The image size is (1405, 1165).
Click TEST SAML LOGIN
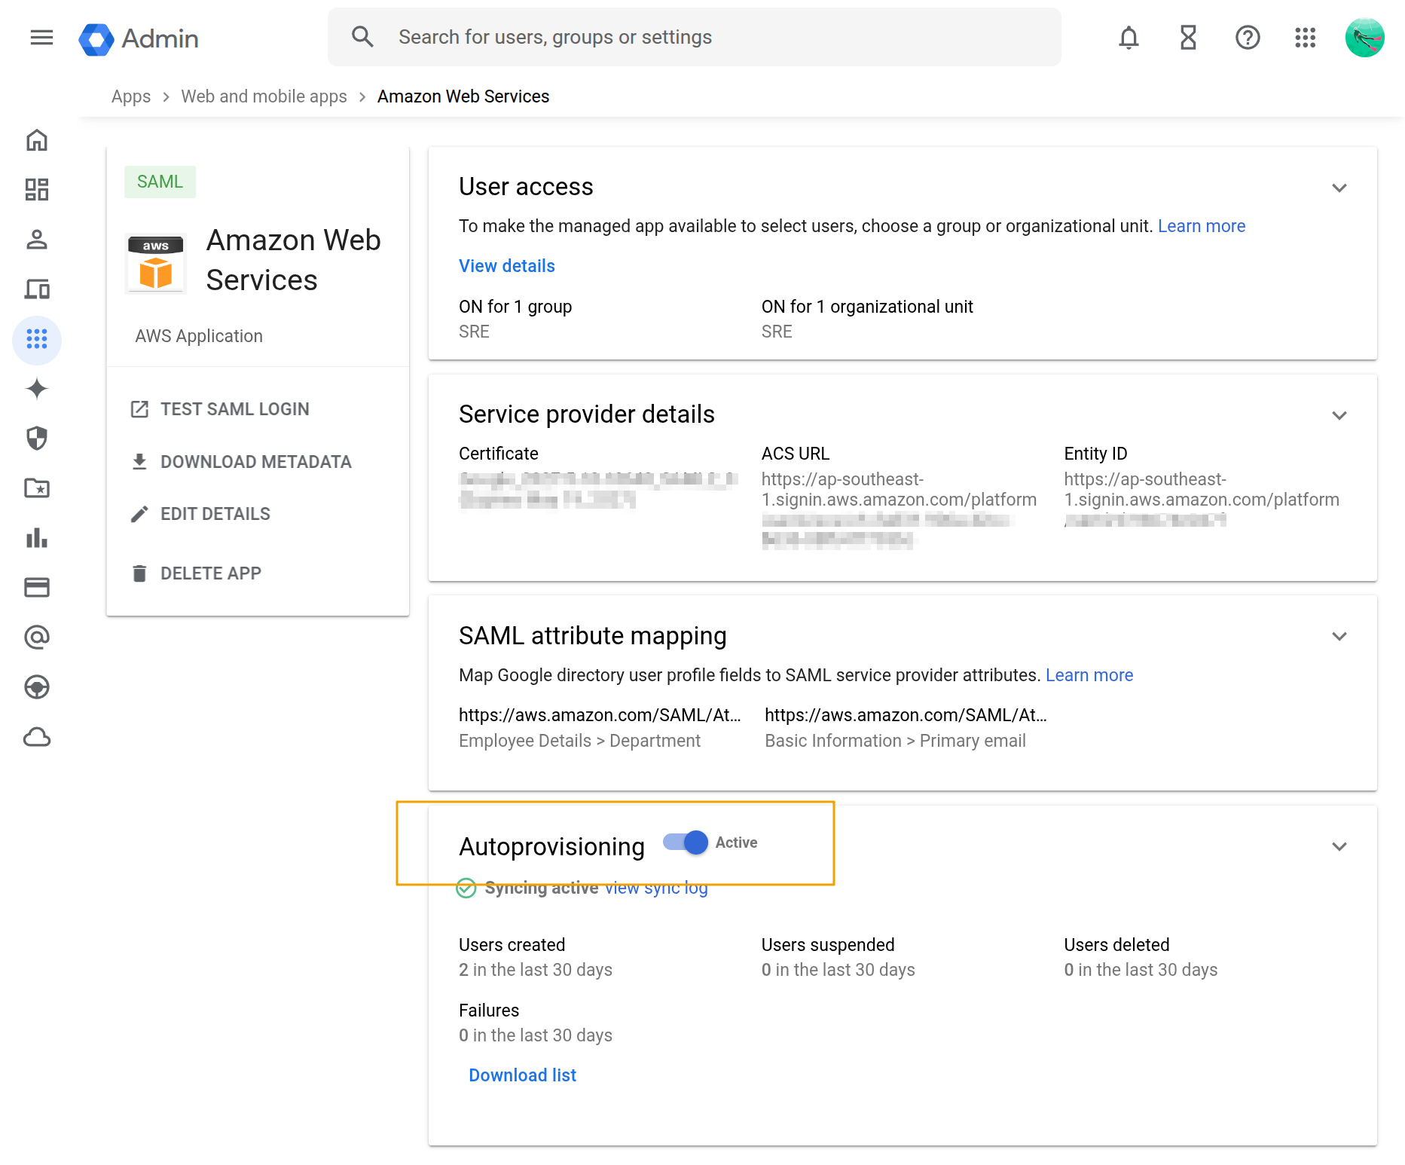point(220,409)
